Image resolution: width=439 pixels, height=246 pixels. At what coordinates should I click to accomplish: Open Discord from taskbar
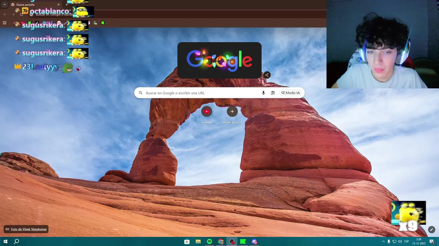254,242
